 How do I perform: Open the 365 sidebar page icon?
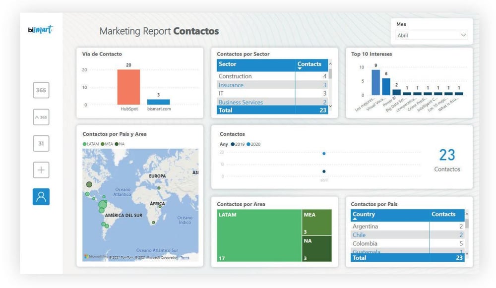41,90
